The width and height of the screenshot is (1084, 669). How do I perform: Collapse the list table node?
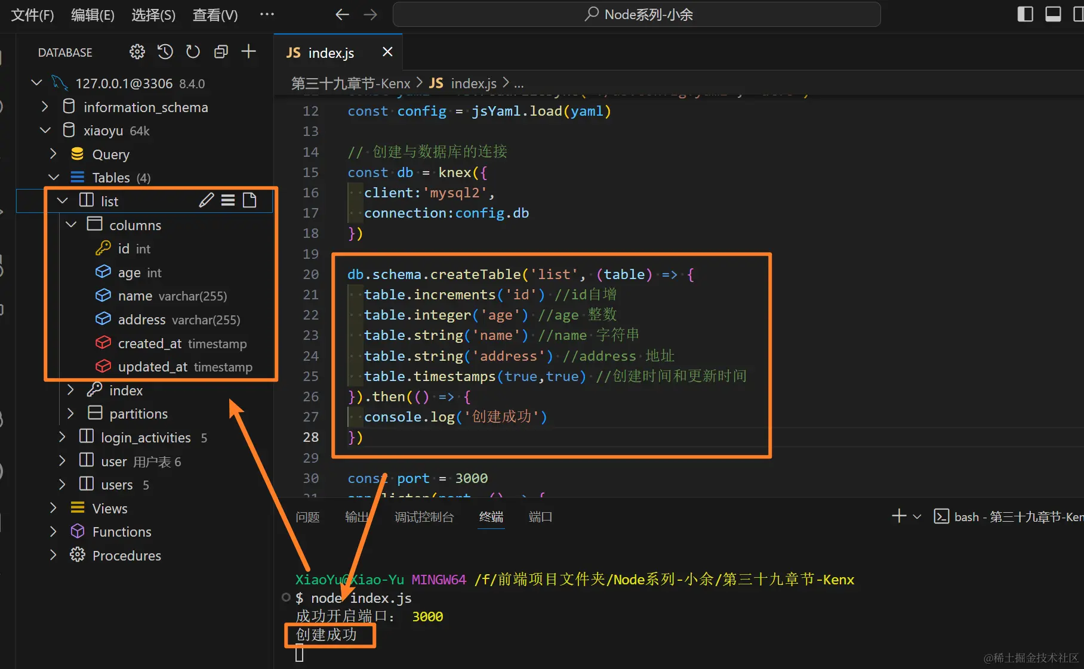tap(62, 201)
